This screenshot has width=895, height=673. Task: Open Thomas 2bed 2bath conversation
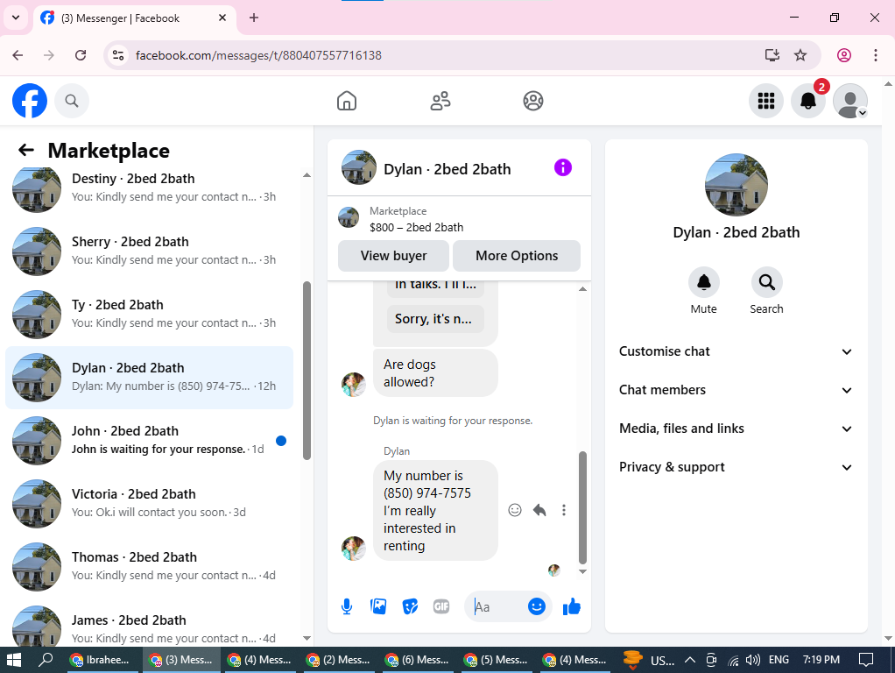[150, 567]
